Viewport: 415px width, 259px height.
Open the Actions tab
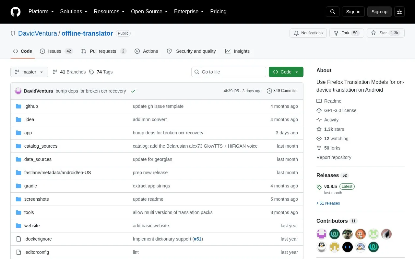point(146,51)
